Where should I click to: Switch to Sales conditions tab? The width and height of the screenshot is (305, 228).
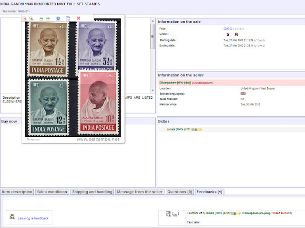(x=52, y=192)
